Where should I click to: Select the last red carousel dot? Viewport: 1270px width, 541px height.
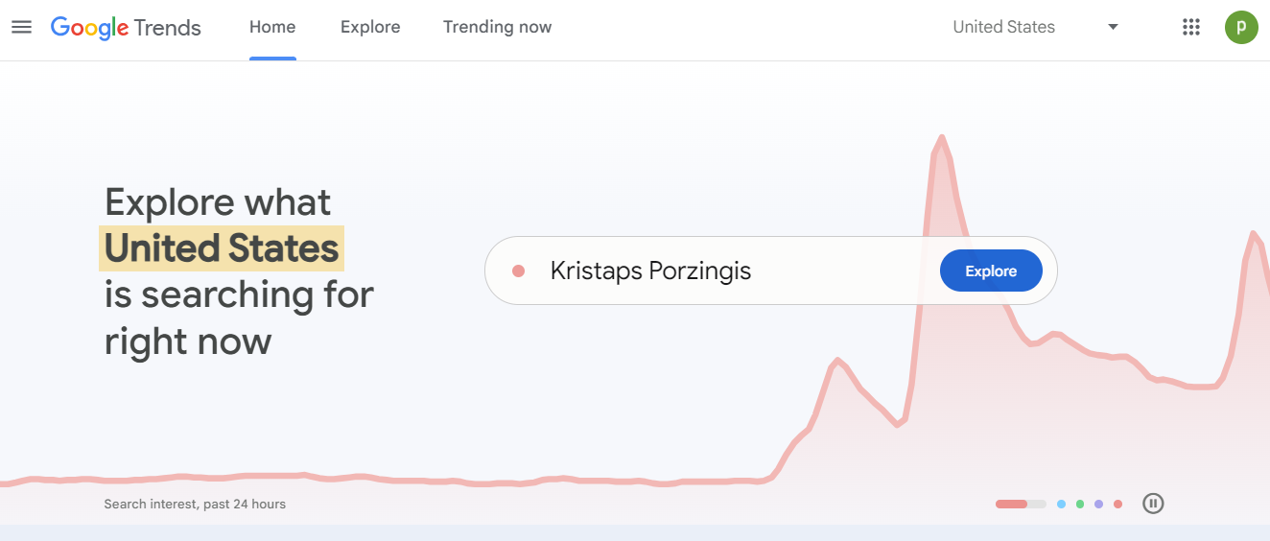(1117, 504)
